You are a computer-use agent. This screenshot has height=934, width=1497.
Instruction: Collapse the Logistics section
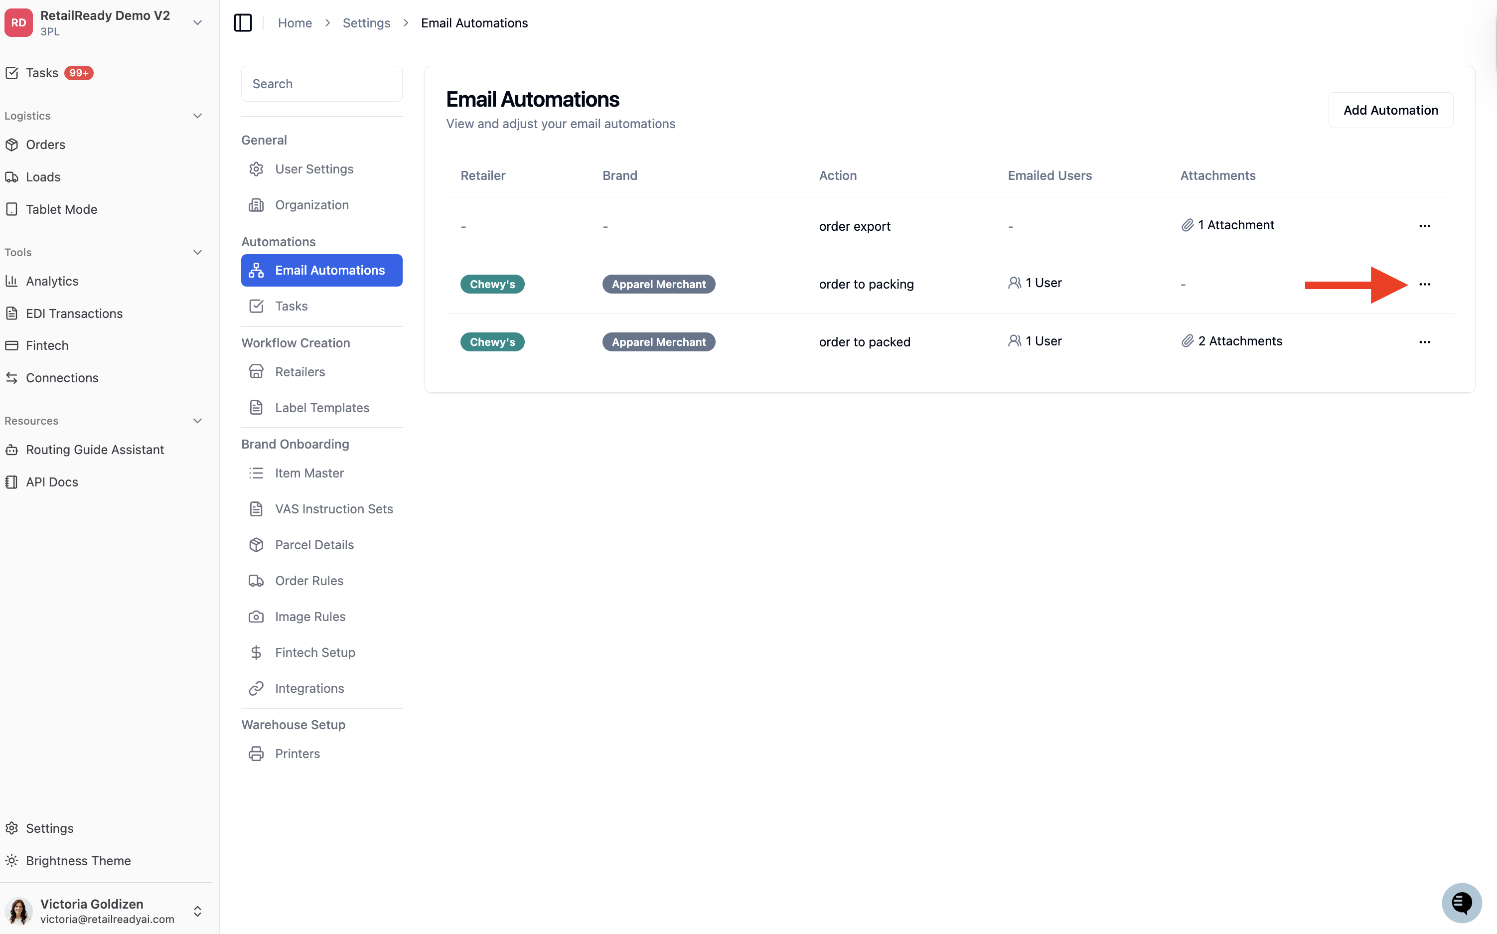click(198, 116)
